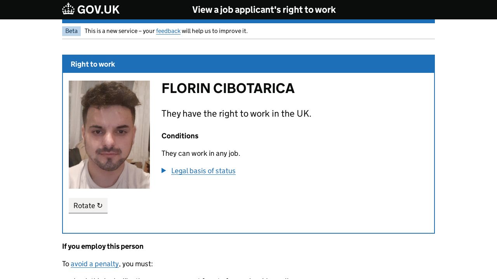Image resolution: width=497 pixels, height=279 pixels.
Task: Follow the 'avoid a penalty' link
Action: [95, 264]
